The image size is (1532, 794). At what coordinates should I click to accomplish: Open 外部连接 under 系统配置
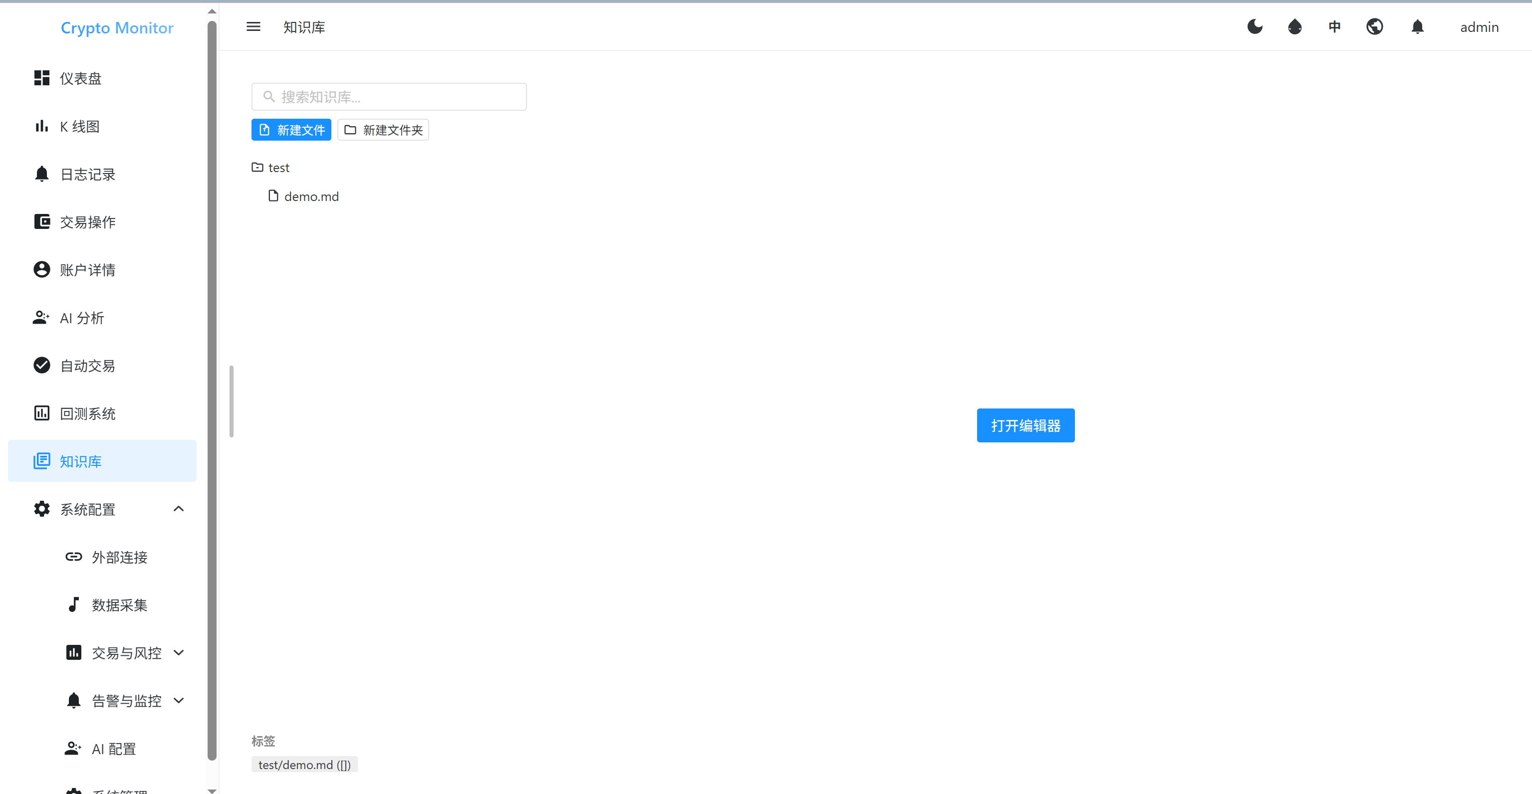click(x=102, y=557)
